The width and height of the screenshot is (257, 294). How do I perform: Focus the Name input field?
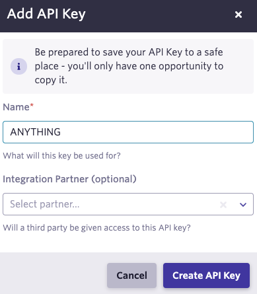(x=128, y=132)
